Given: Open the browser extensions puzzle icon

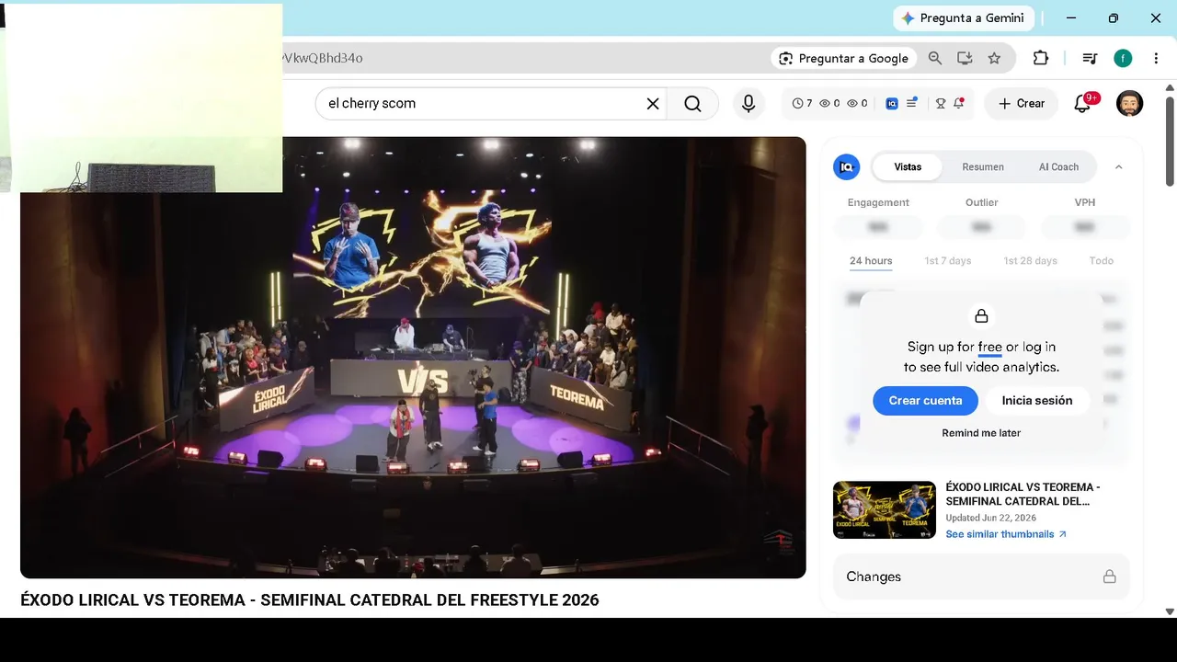Looking at the screenshot, I should pos(1041,58).
